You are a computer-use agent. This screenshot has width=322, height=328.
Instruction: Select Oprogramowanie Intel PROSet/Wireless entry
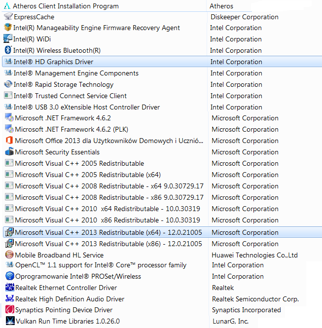[78, 276]
